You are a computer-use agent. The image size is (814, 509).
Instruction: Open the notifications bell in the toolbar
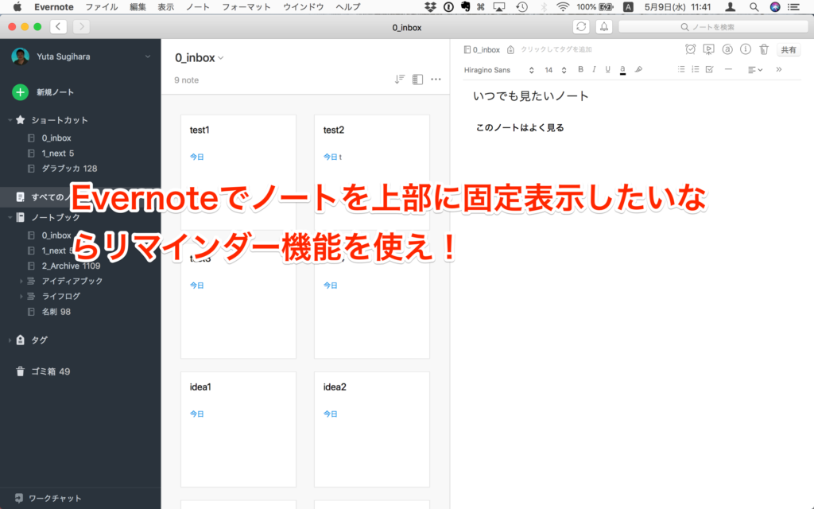[x=604, y=27]
